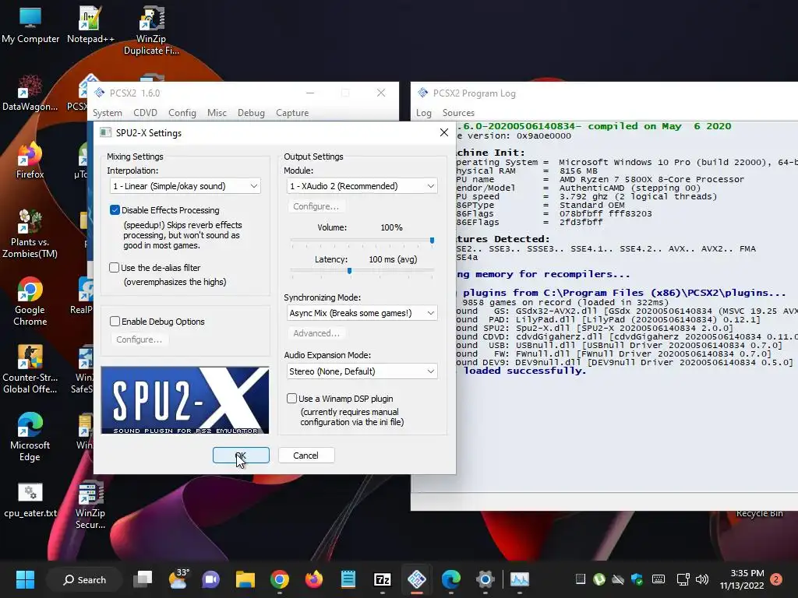Image resolution: width=798 pixels, height=598 pixels.
Task: Open the clock showing 3:35 PM
Action: pyautogui.click(x=742, y=579)
